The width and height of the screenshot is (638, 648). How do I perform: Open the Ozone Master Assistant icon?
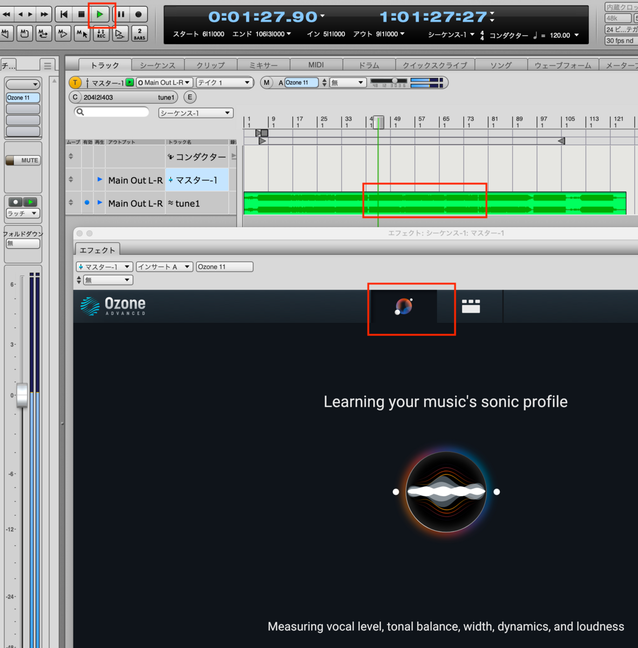click(404, 307)
